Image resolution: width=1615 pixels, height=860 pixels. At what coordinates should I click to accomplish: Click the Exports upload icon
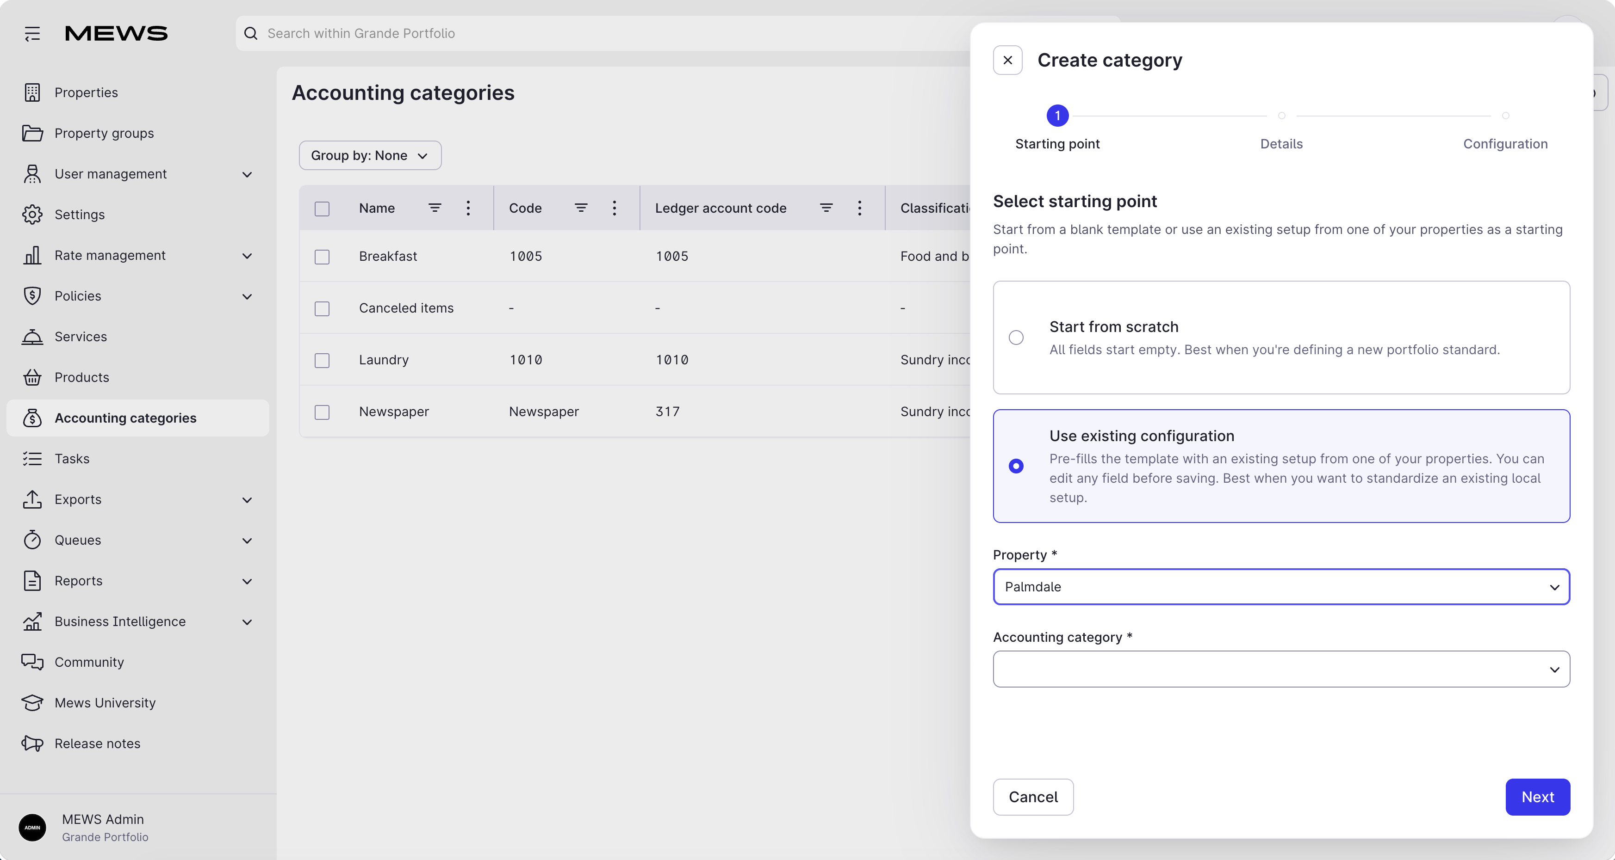tap(32, 500)
